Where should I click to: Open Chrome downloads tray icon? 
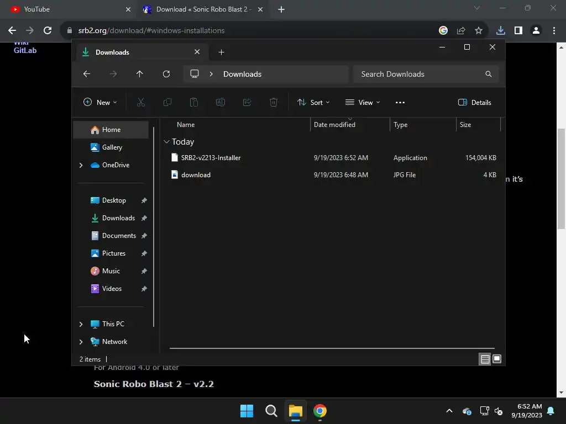click(x=501, y=31)
